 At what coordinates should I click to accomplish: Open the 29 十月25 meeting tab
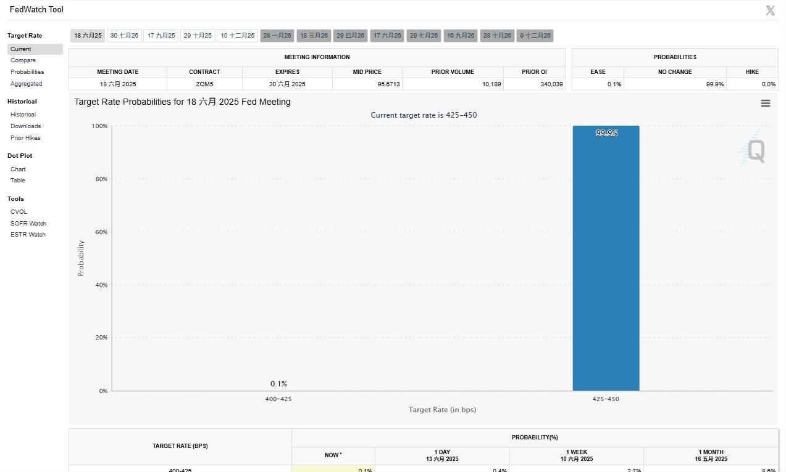[198, 36]
